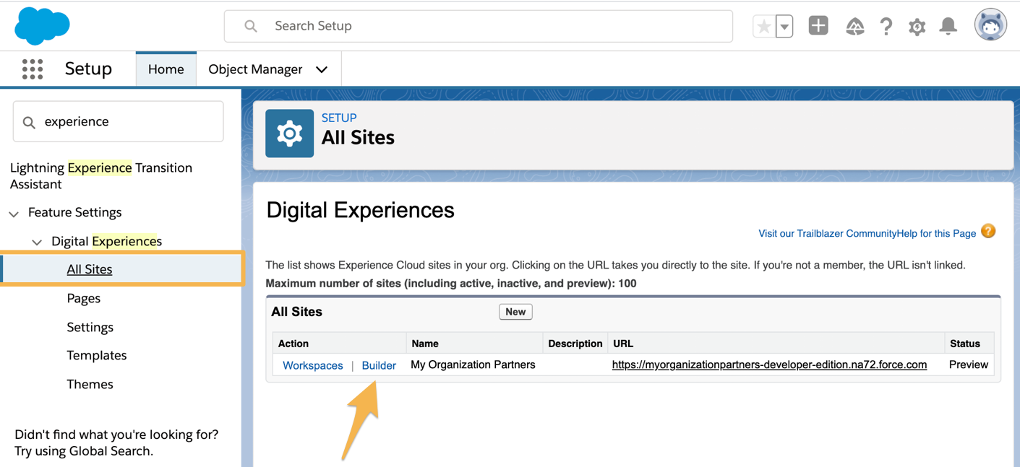Open the notifications bell

click(948, 26)
